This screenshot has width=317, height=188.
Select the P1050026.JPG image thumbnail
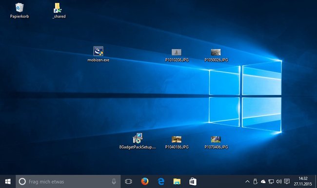pyautogui.click(x=216, y=52)
